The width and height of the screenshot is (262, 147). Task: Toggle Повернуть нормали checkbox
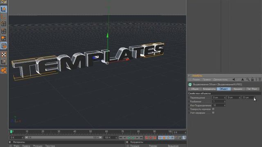(x=213, y=109)
